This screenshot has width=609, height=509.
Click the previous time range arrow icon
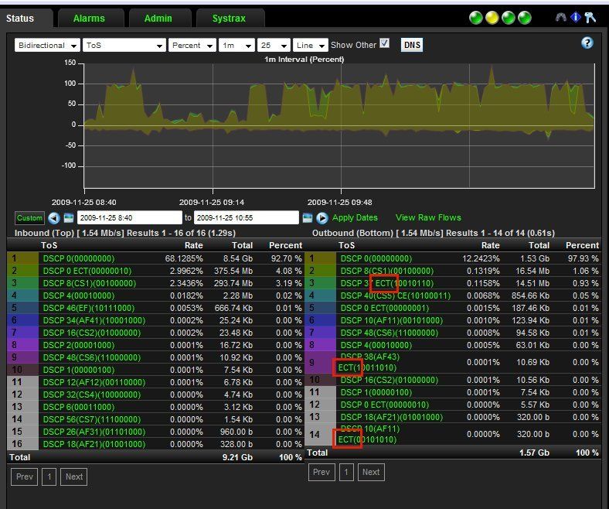click(x=54, y=217)
